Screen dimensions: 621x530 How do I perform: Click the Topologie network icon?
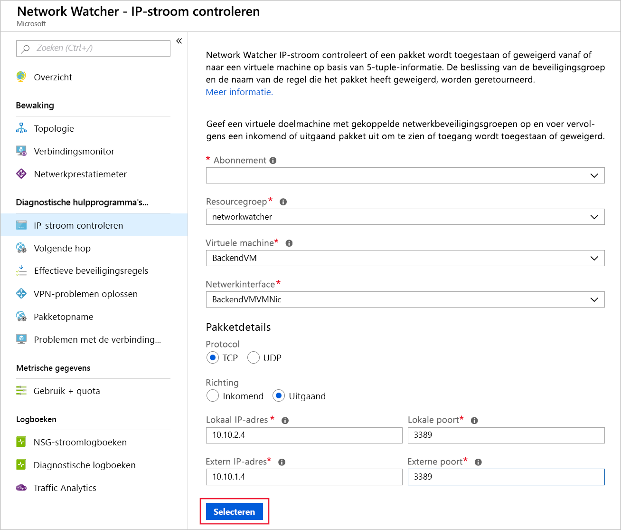click(21, 128)
